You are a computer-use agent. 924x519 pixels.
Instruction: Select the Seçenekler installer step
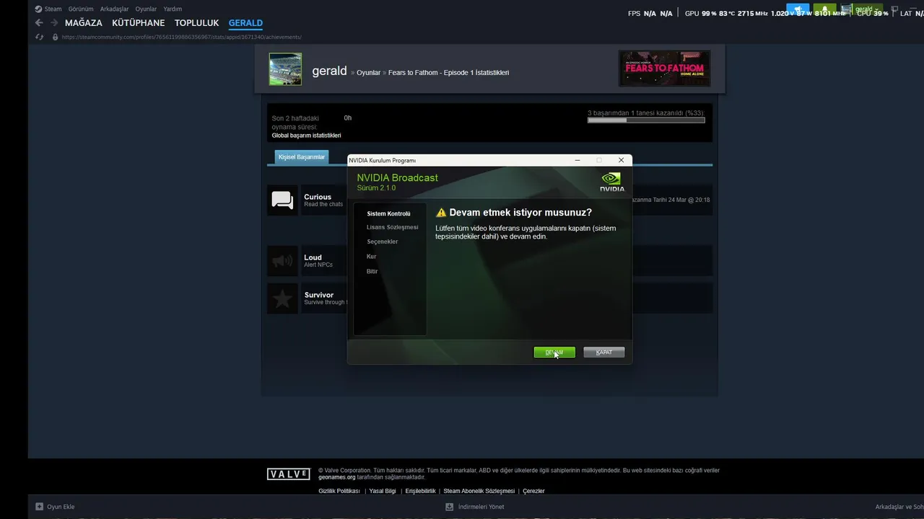point(382,241)
